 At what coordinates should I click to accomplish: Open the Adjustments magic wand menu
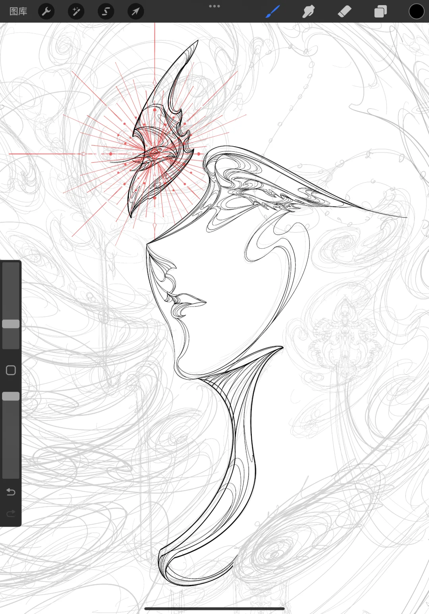76,12
